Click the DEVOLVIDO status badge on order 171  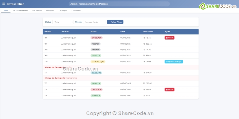point(96,73)
